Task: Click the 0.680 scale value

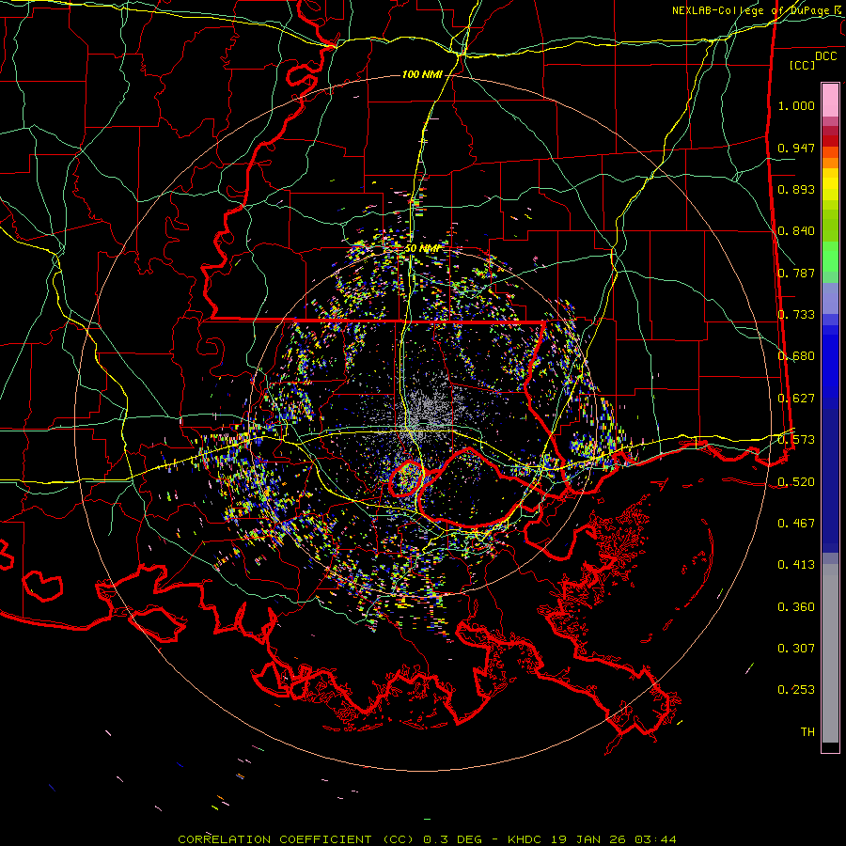Action: [796, 356]
